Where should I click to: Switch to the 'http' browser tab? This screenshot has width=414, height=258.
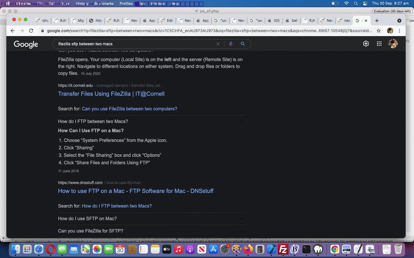coord(96,21)
